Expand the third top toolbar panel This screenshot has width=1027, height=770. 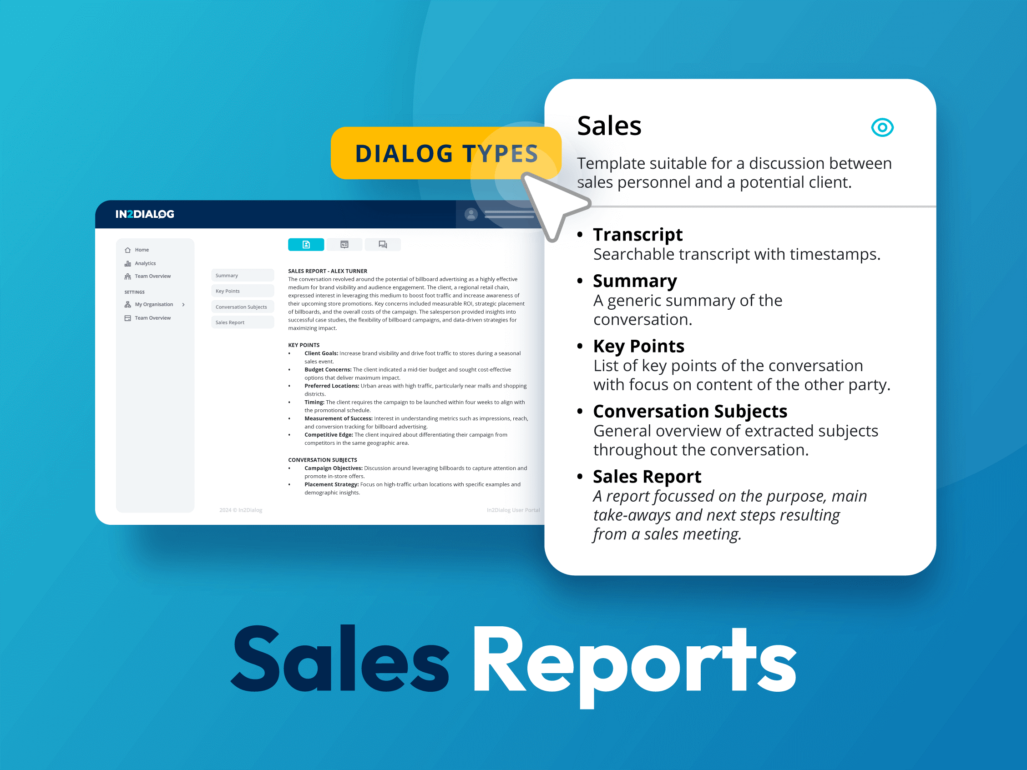point(384,244)
